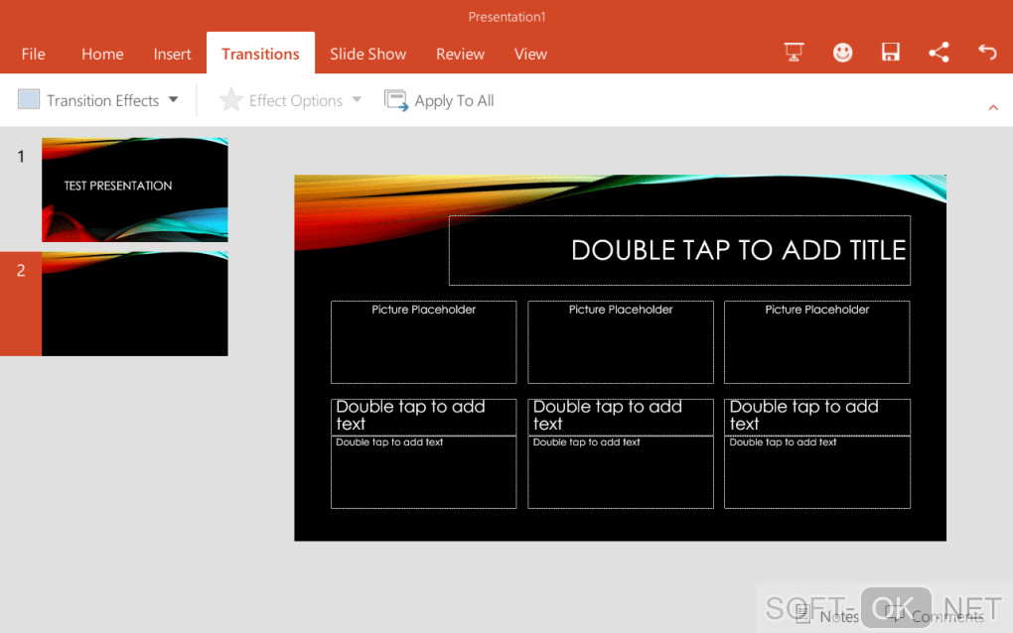1013x633 pixels.
Task: Click the Apply To All icon
Action: [x=396, y=100]
